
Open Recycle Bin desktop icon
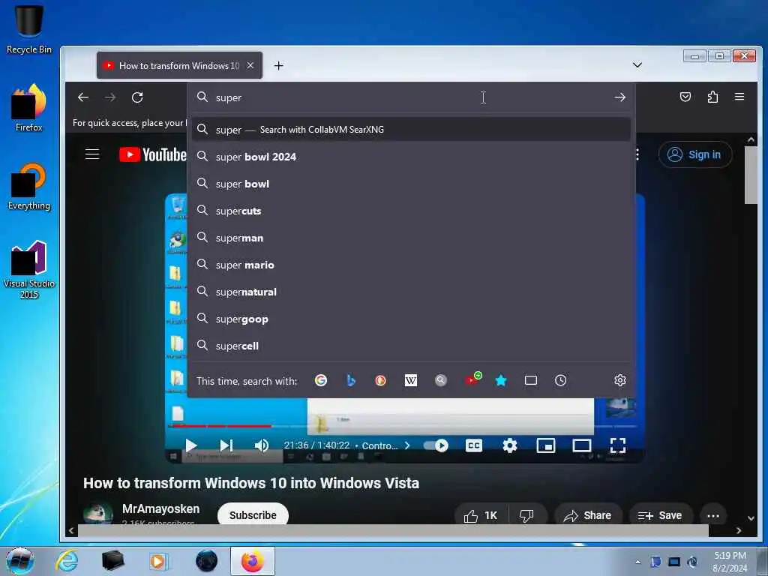pyautogui.click(x=29, y=29)
